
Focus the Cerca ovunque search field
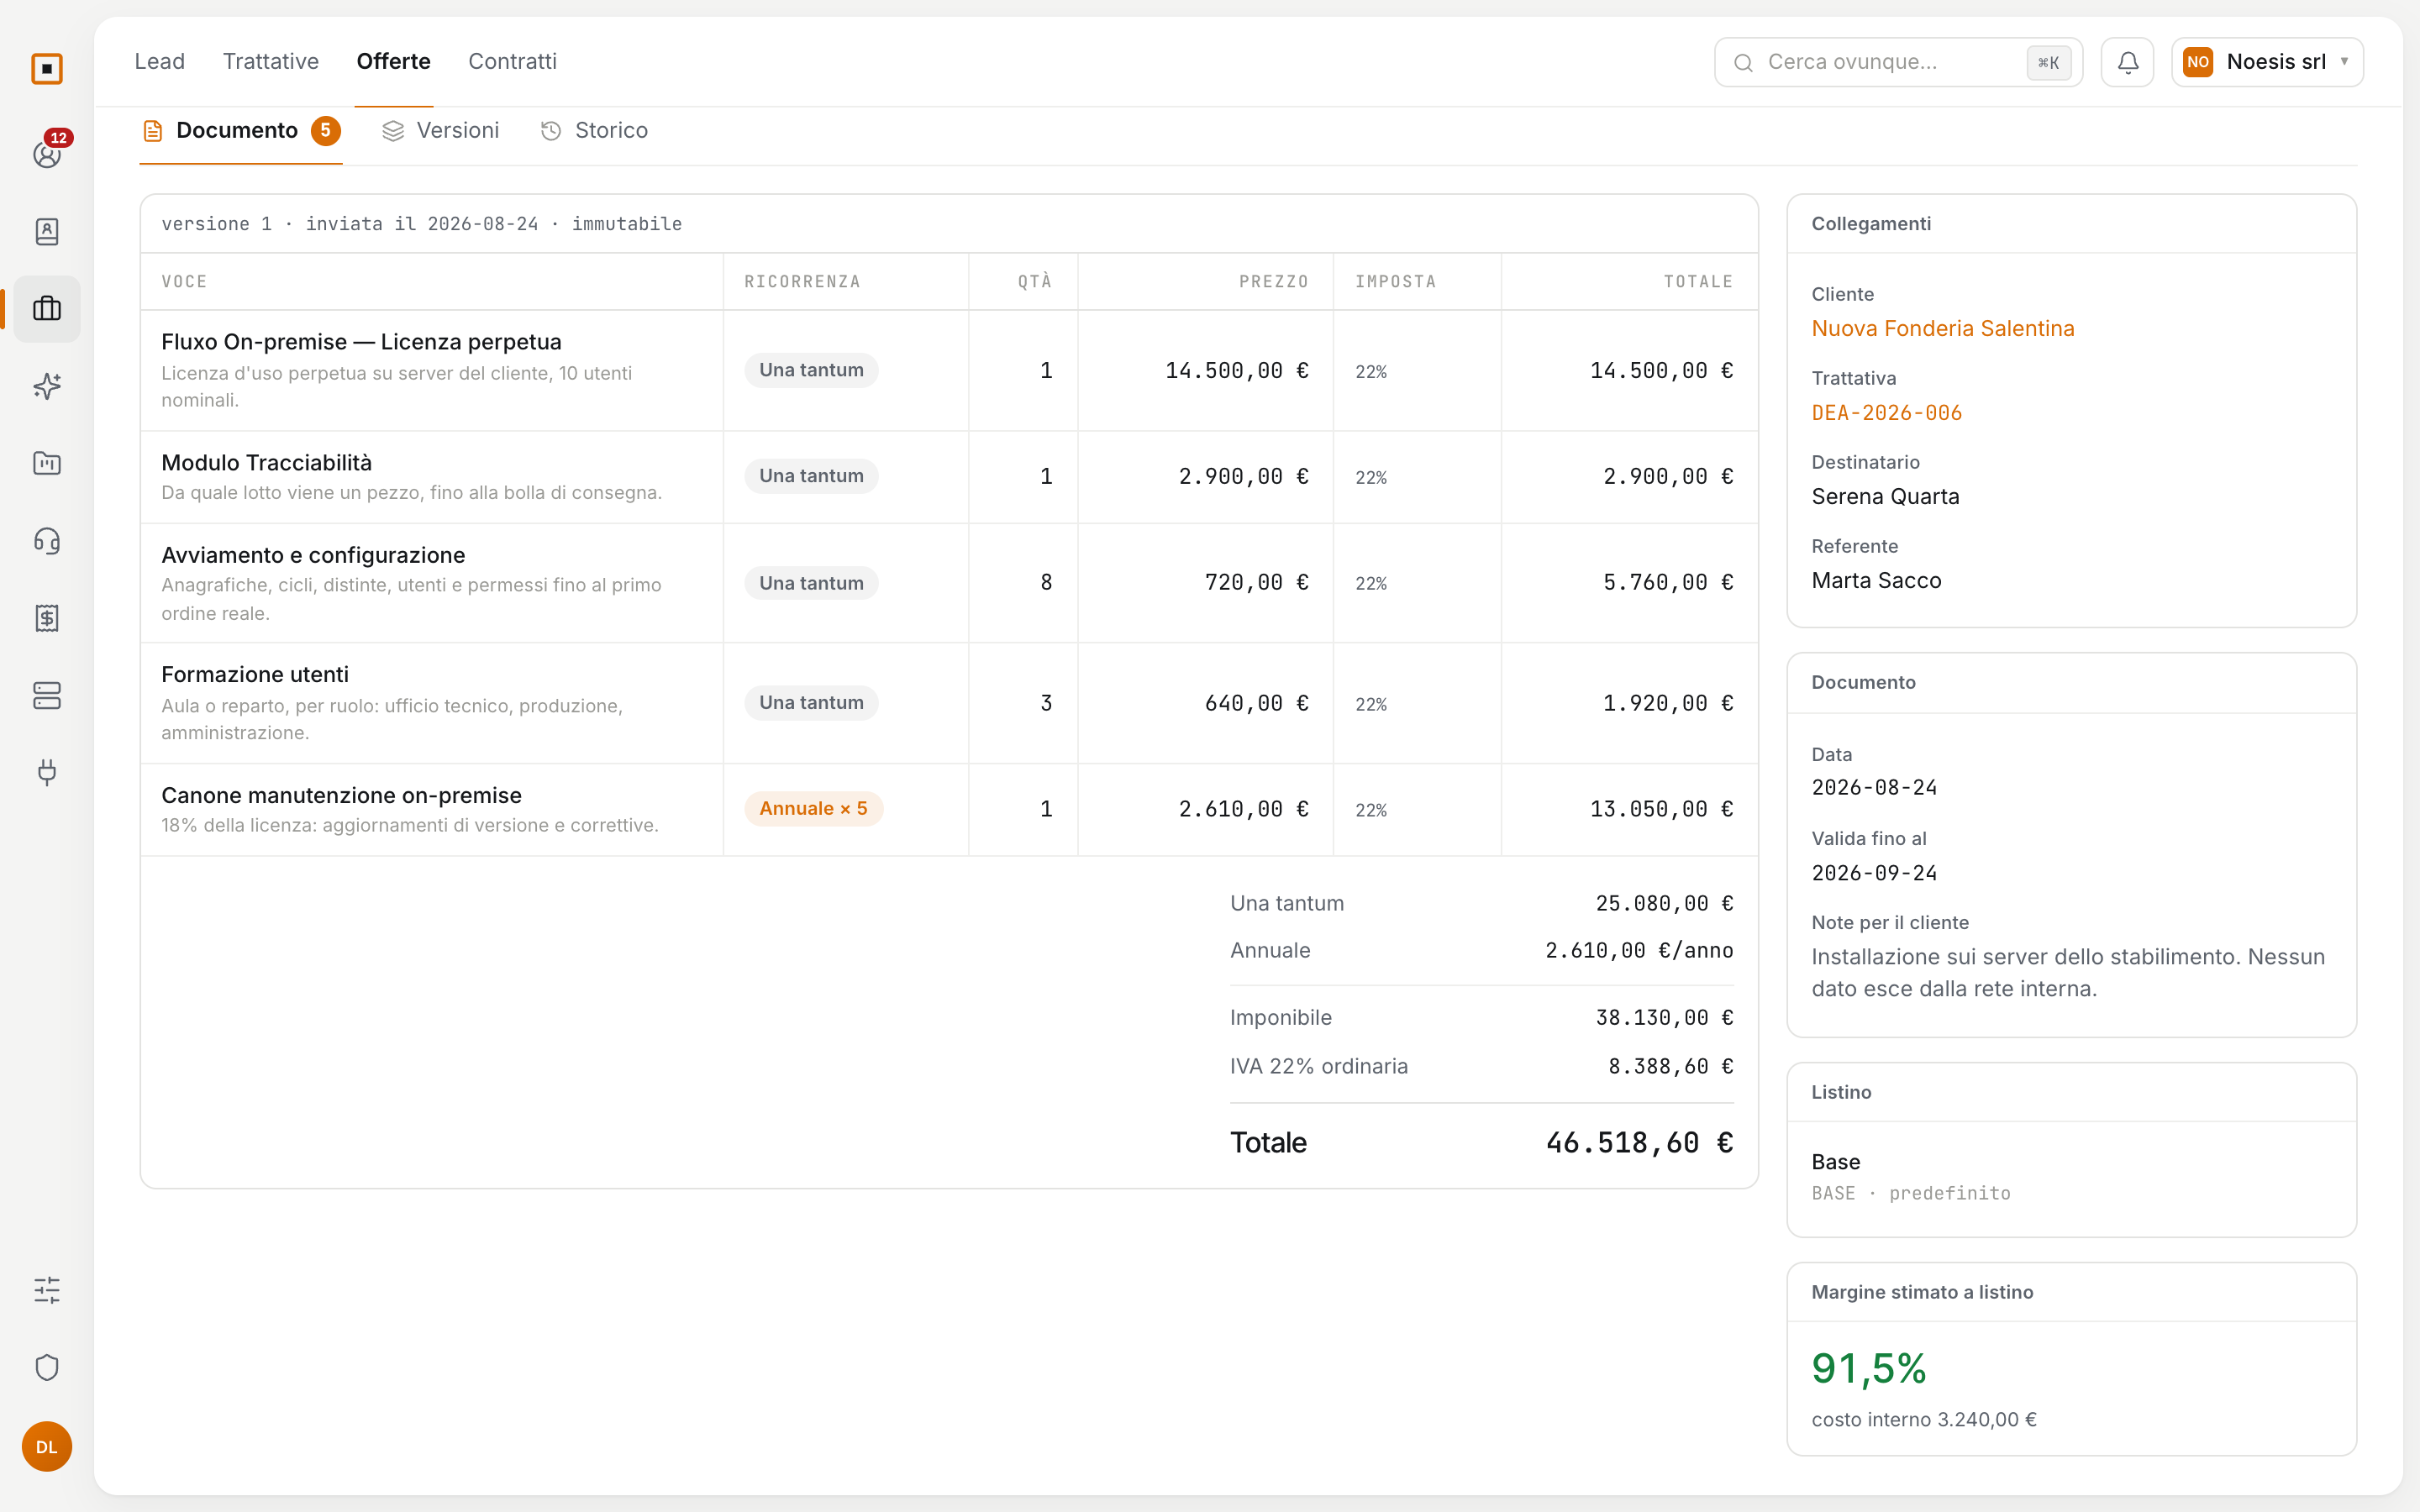[1898, 62]
